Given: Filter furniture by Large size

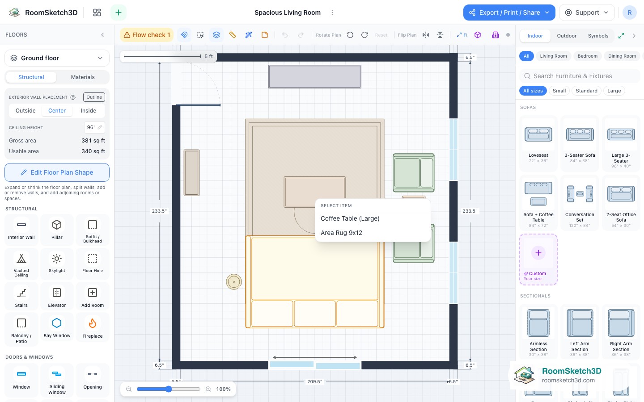Looking at the screenshot, I should pyautogui.click(x=614, y=91).
